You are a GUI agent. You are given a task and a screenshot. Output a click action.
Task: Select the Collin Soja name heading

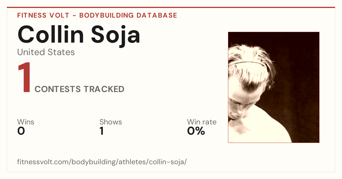pos(79,35)
